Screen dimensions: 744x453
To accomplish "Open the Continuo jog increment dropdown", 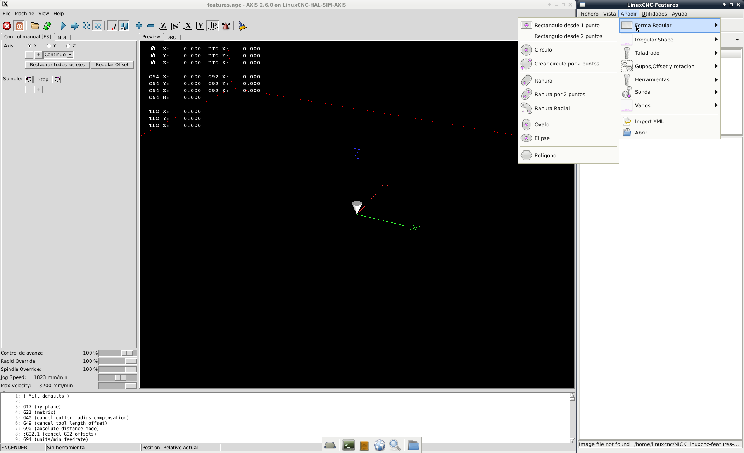I will point(59,55).
